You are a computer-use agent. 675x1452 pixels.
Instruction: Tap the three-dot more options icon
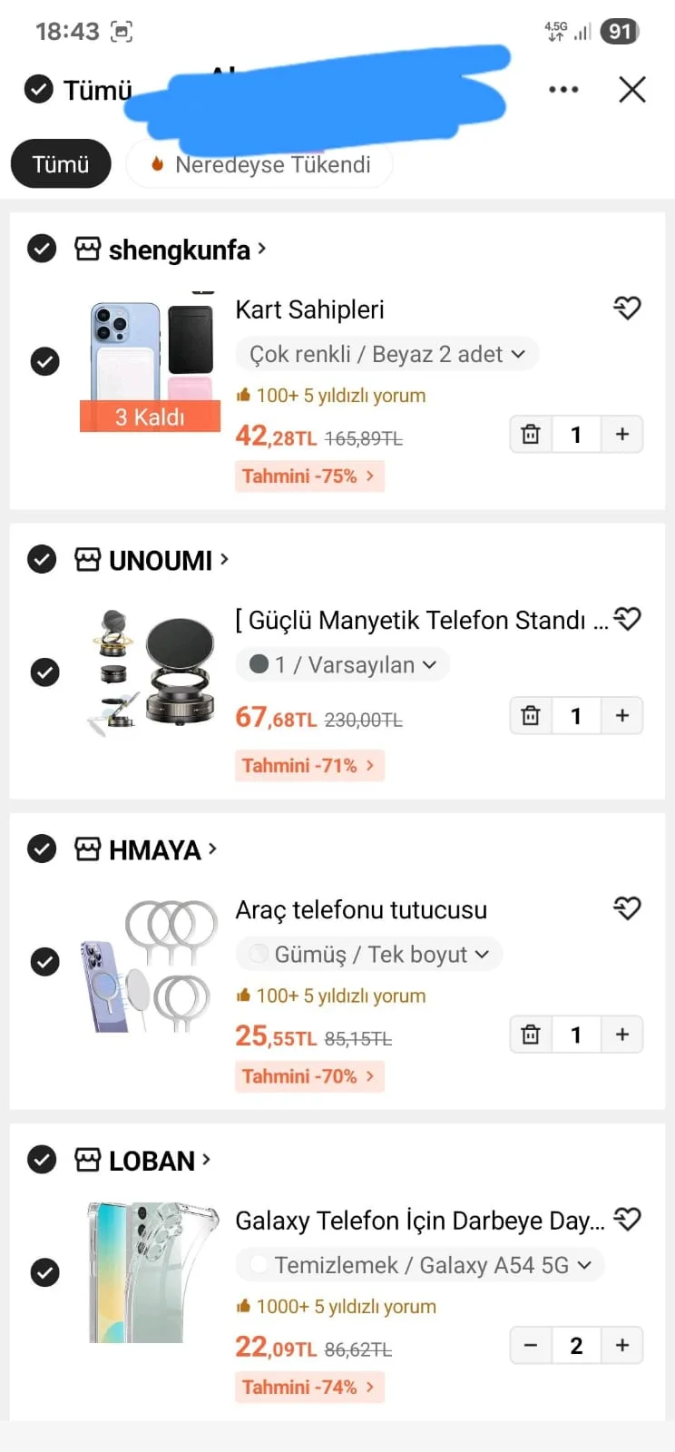click(x=563, y=90)
